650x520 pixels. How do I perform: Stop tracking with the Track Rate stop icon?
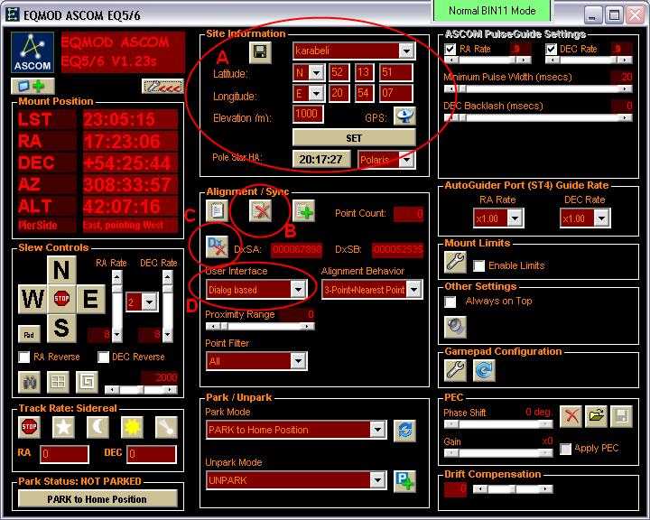coord(30,427)
